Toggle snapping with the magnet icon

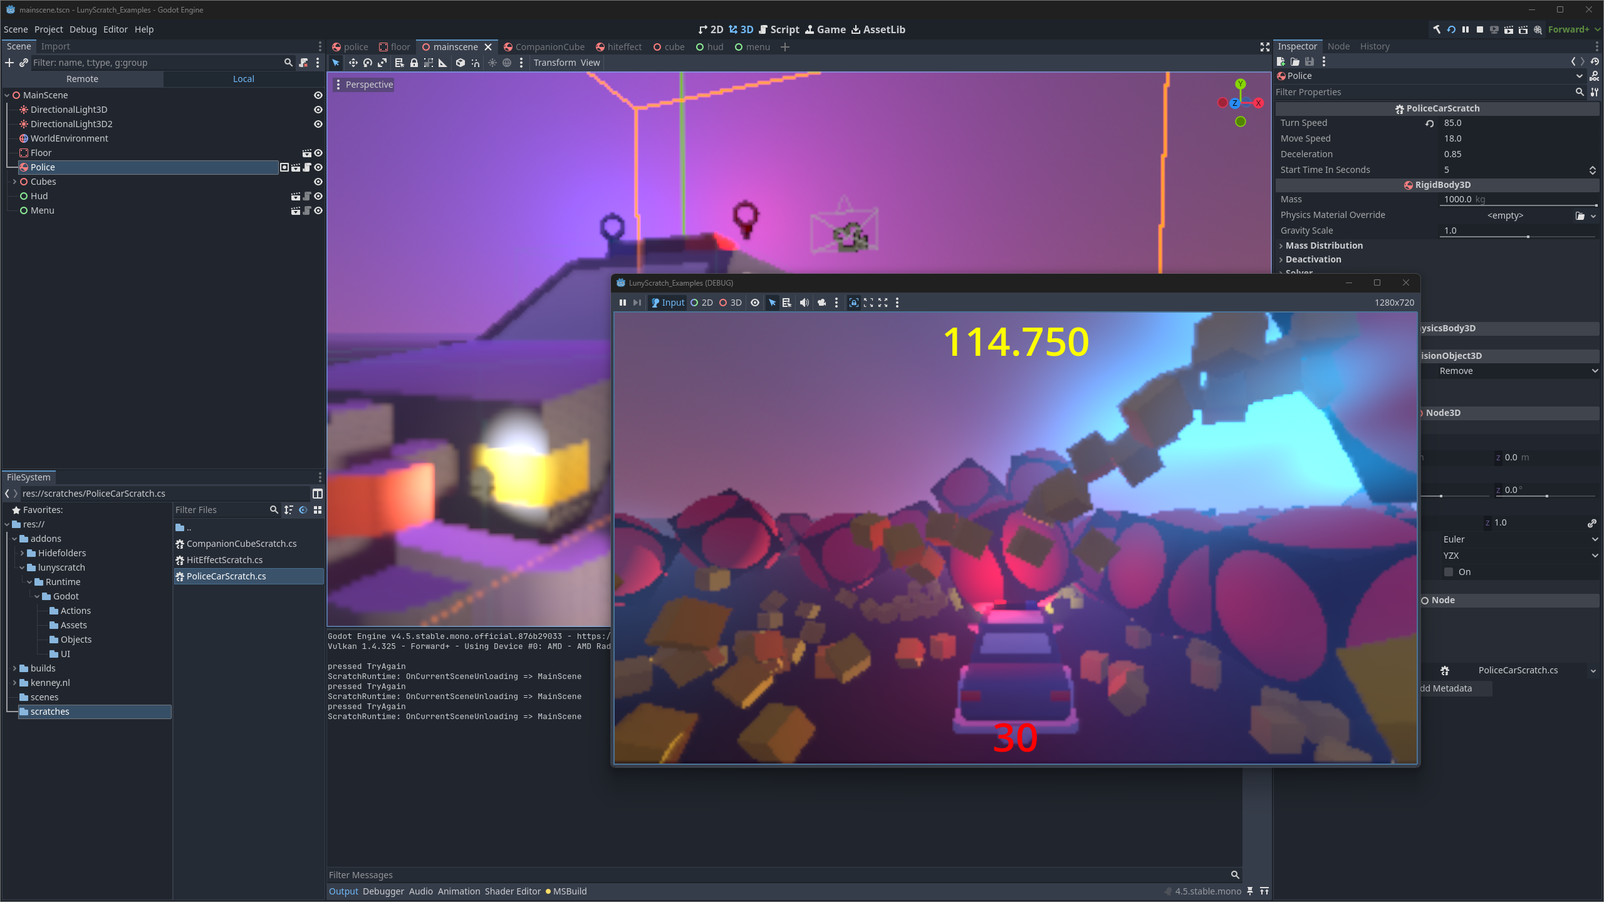476,63
